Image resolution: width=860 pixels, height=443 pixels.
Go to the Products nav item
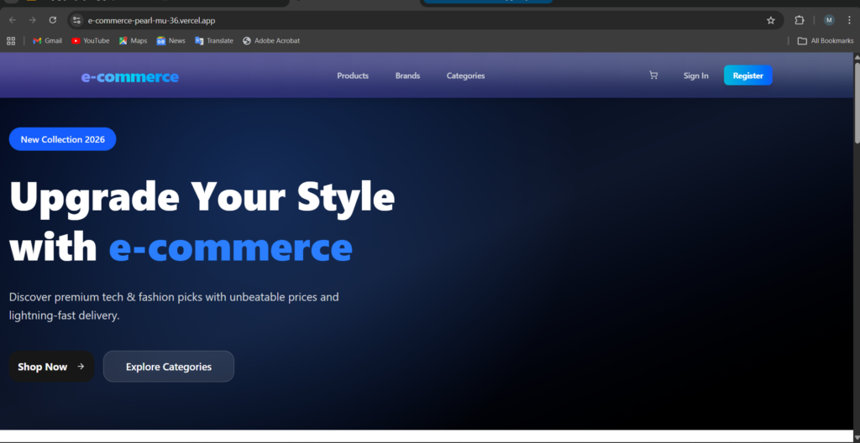353,76
